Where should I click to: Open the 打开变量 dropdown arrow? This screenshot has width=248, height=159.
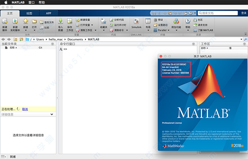[x=92, y=25]
